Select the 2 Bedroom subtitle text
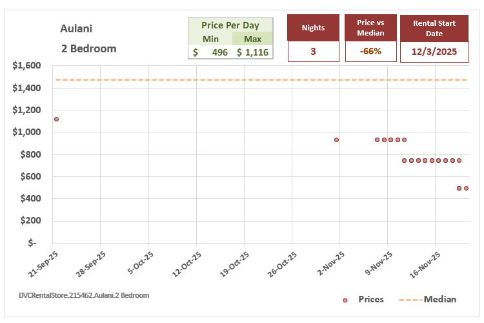The width and height of the screenshot is (484, 323). pyautogui.click(x=88, y=48)
